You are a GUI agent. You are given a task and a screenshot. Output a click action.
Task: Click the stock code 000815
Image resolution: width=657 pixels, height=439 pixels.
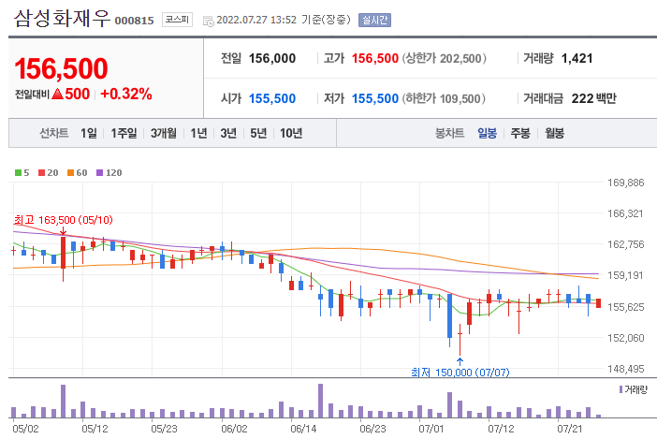[134, 21]
